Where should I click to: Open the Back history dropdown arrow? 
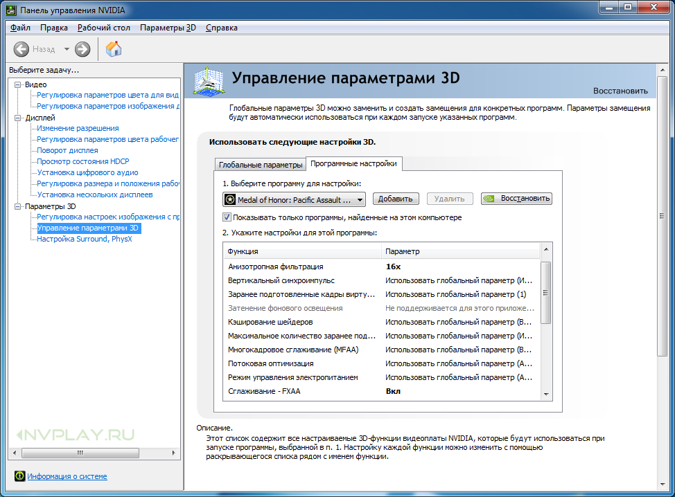point(67,49)
